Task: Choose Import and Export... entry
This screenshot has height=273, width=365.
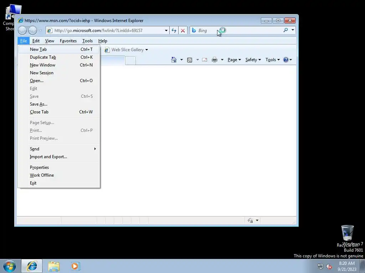Action: pyautogui.click(x=59, y=157)
